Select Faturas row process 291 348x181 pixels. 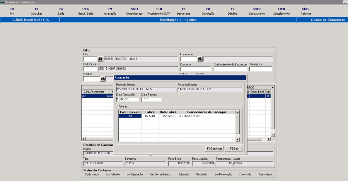[x=130, y=116]
